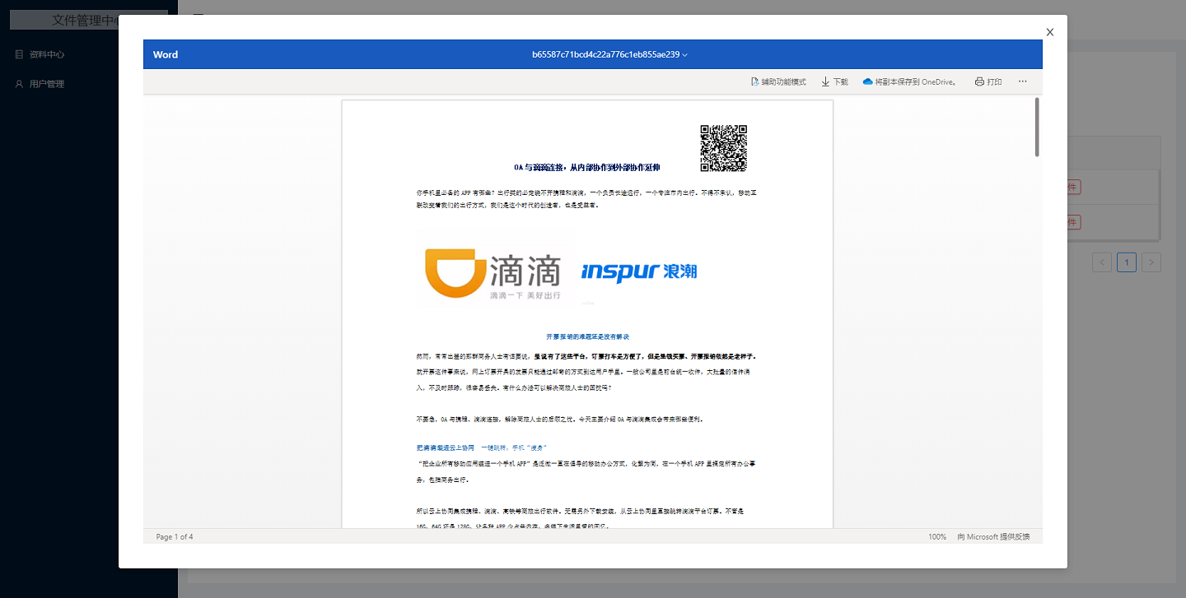
Task: Click the title 'OA与滴滴连接，从内部协作到外部协作延伸'
Action: coord(587,167)
